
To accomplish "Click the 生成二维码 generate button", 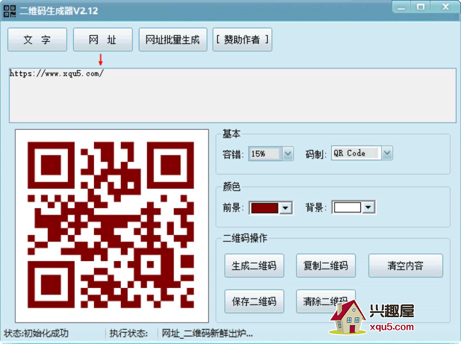I will click(x=254, y=266).
